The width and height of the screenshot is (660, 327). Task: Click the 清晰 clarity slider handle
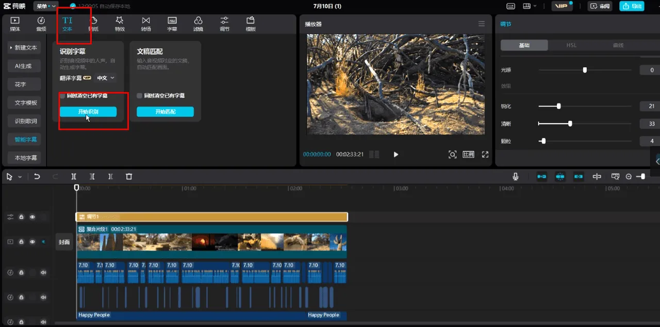click(x=570, y=124)
